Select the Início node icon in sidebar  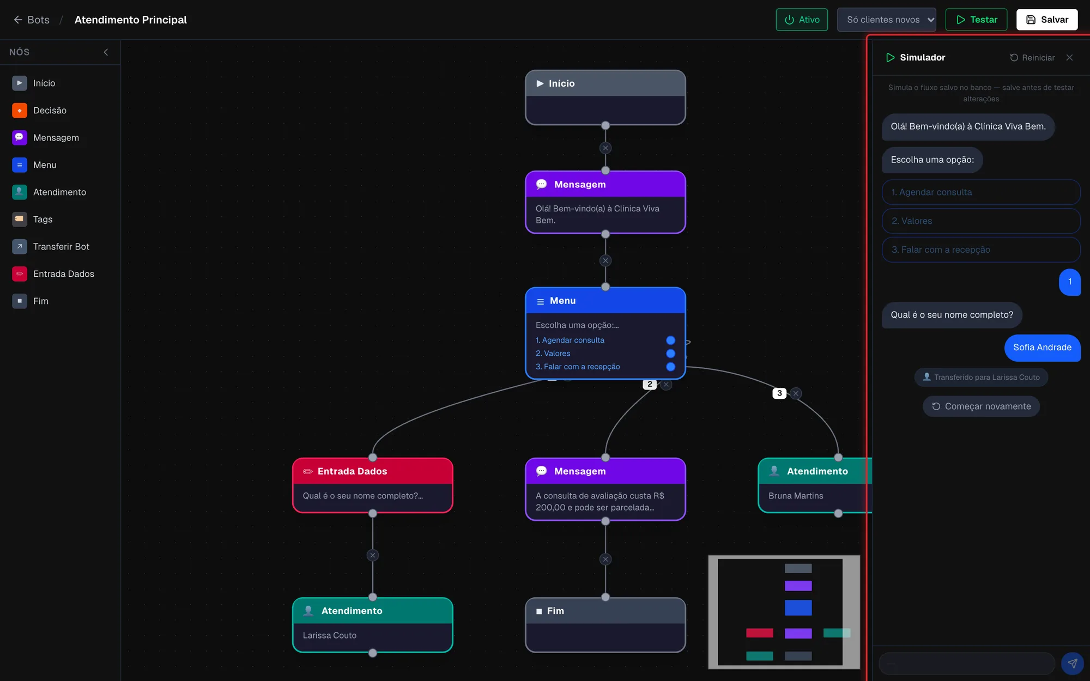pyautogui.click(x=20, y=83)
